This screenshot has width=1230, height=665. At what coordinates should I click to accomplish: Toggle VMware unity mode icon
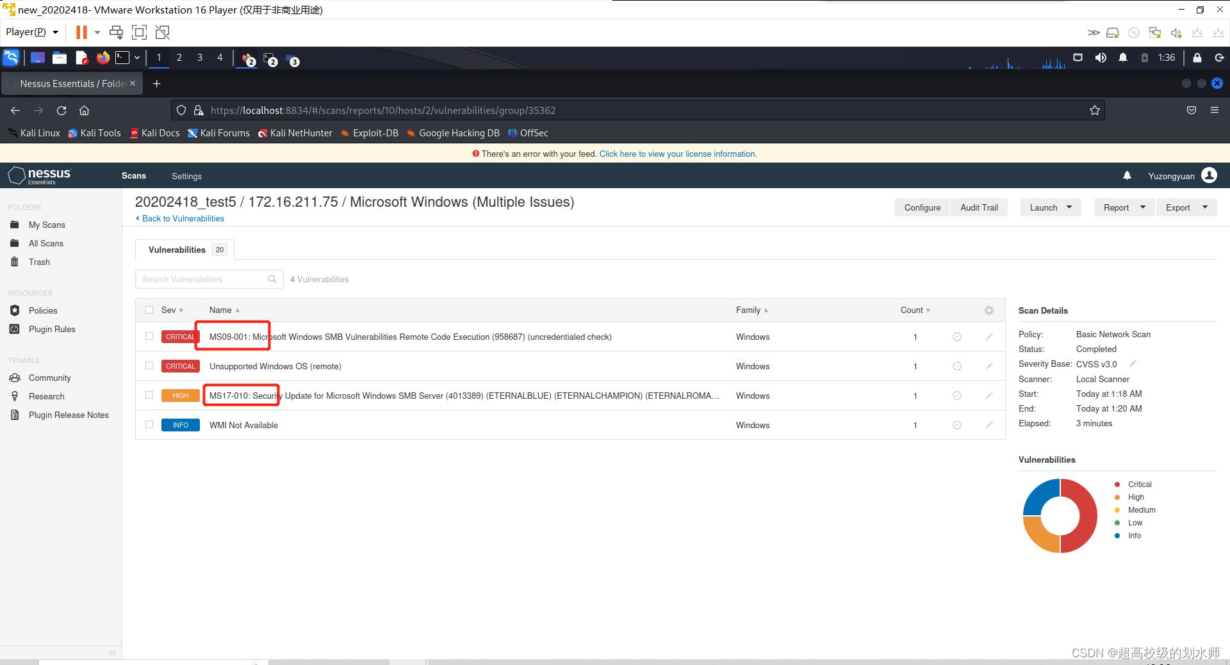(x=163, y=32)
